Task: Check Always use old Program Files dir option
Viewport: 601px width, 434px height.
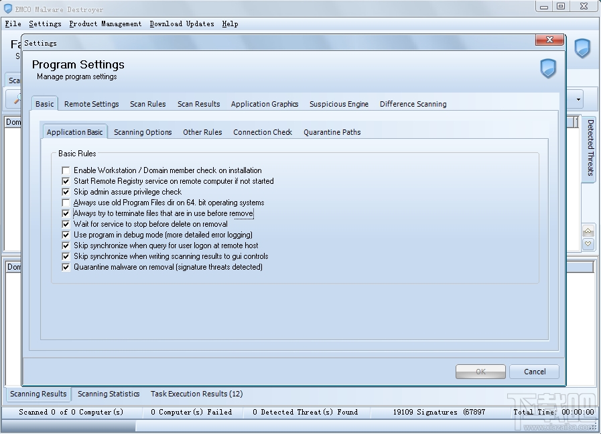Action: pyautogui.click(x=66, y=203)
